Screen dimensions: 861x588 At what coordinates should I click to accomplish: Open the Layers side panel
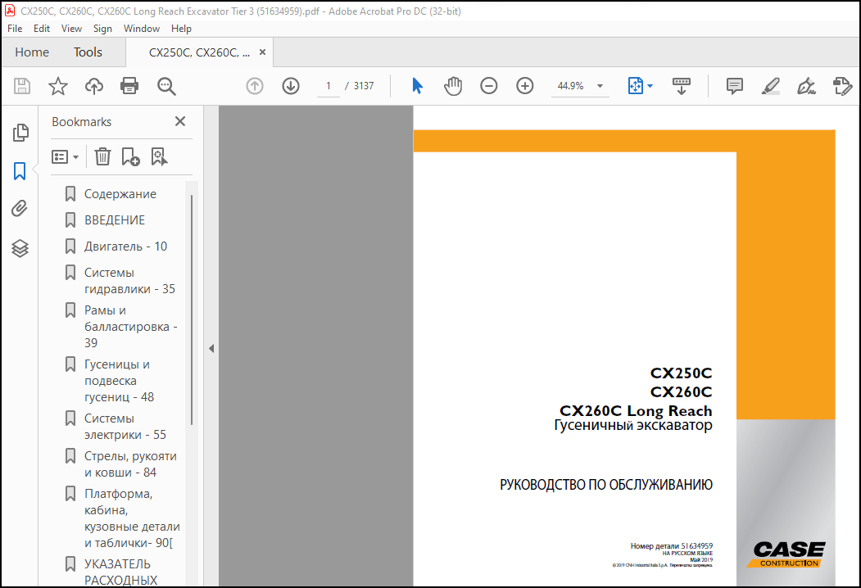coord(20,249)
